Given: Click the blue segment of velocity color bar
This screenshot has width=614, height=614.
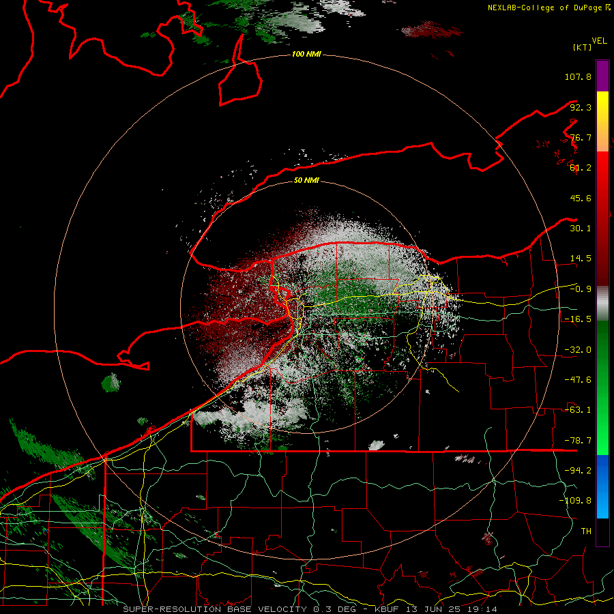Looking at the screenshot, I should 602,486.
